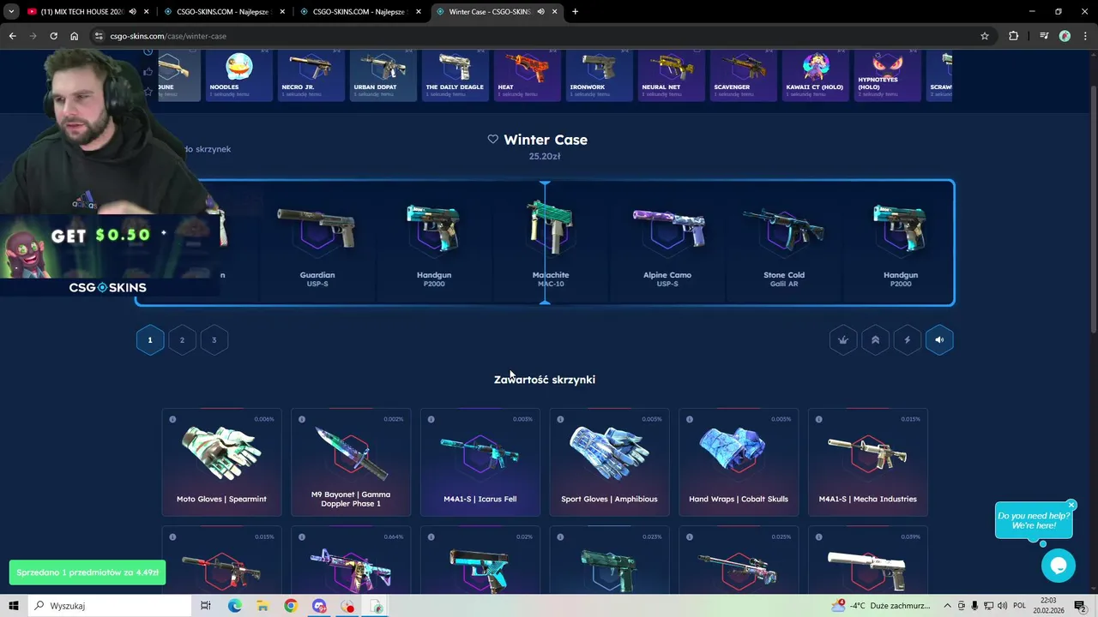Click the 'Sprzedano 1 przedmiotów' notification
Viewport: 1098px width, 617px height.
[x=87, y=572]
